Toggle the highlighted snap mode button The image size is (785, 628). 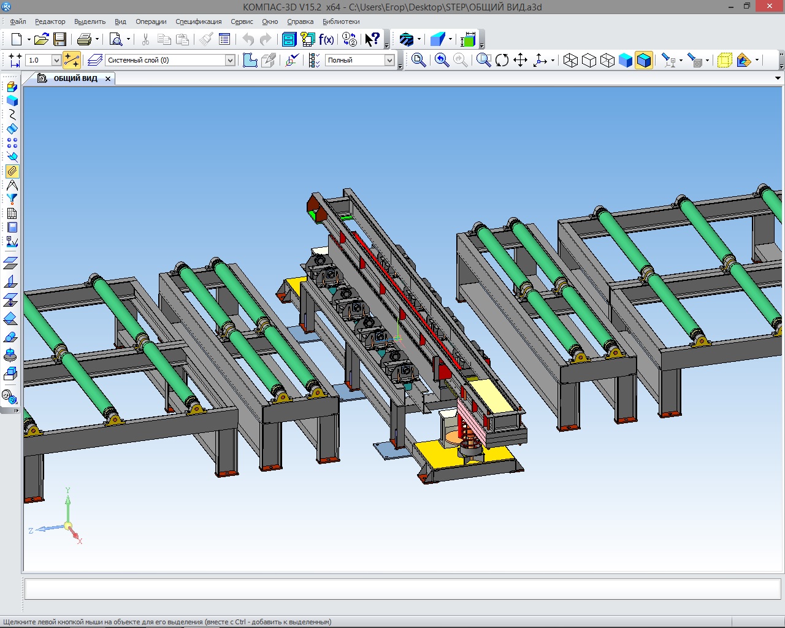point(72,60)
